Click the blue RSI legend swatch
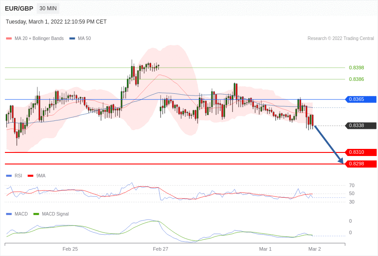 coord(9,176)
